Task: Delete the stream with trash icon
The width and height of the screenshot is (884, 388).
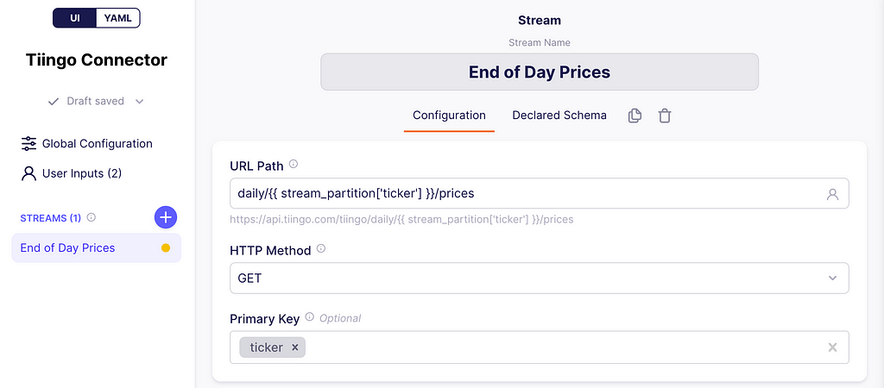Action: (x=665, y=116)
